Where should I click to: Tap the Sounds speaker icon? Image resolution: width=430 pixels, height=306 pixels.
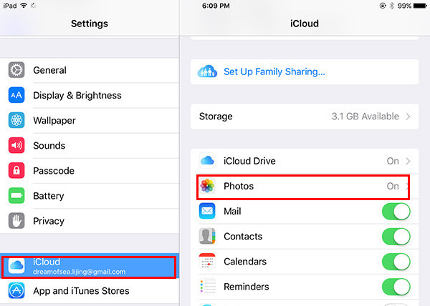point(16,145)
